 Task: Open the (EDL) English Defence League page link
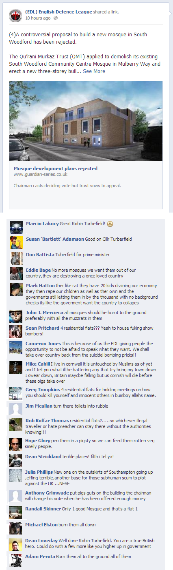[x=58, y=12]
